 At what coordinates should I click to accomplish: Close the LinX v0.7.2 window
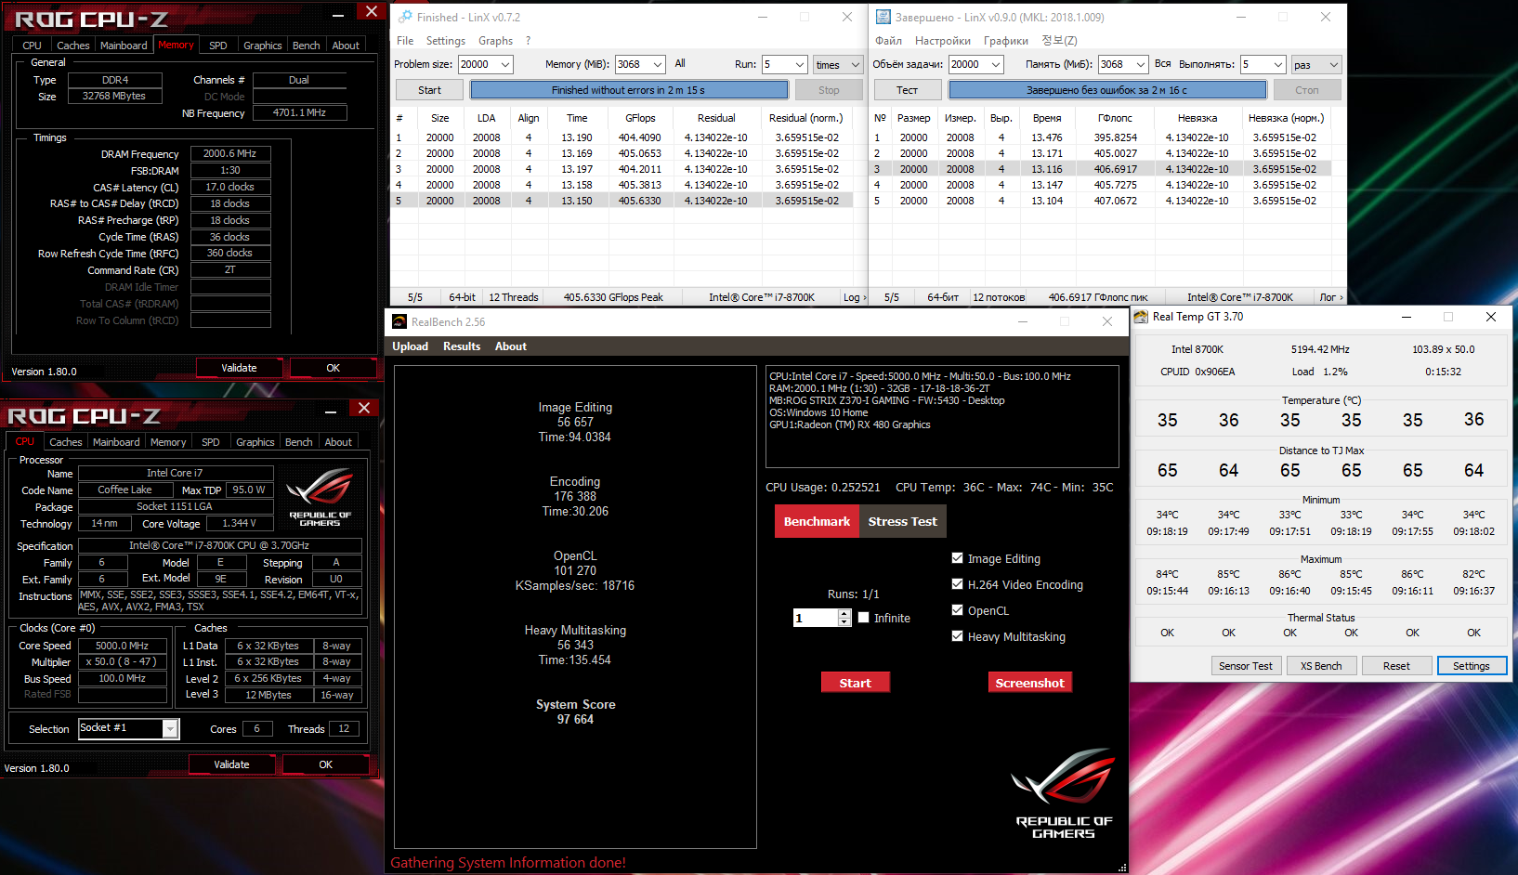click(847, 17)
